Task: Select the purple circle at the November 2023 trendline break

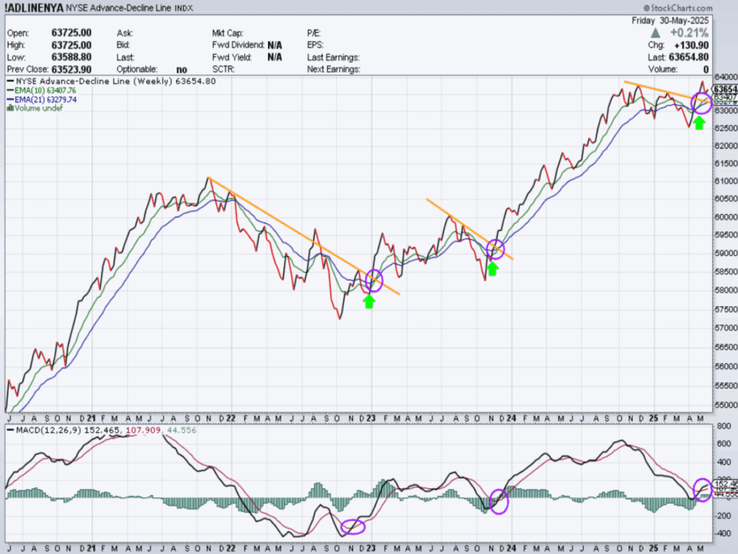Action: 496,250
